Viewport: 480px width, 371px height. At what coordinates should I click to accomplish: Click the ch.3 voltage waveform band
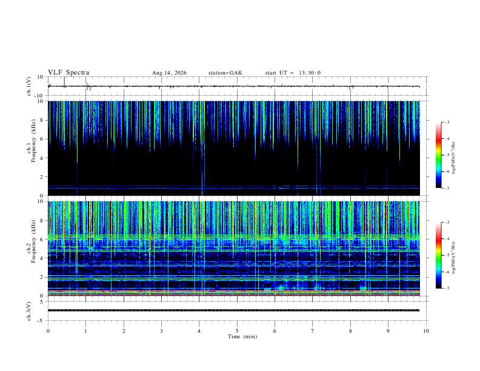tap(233, 310)
